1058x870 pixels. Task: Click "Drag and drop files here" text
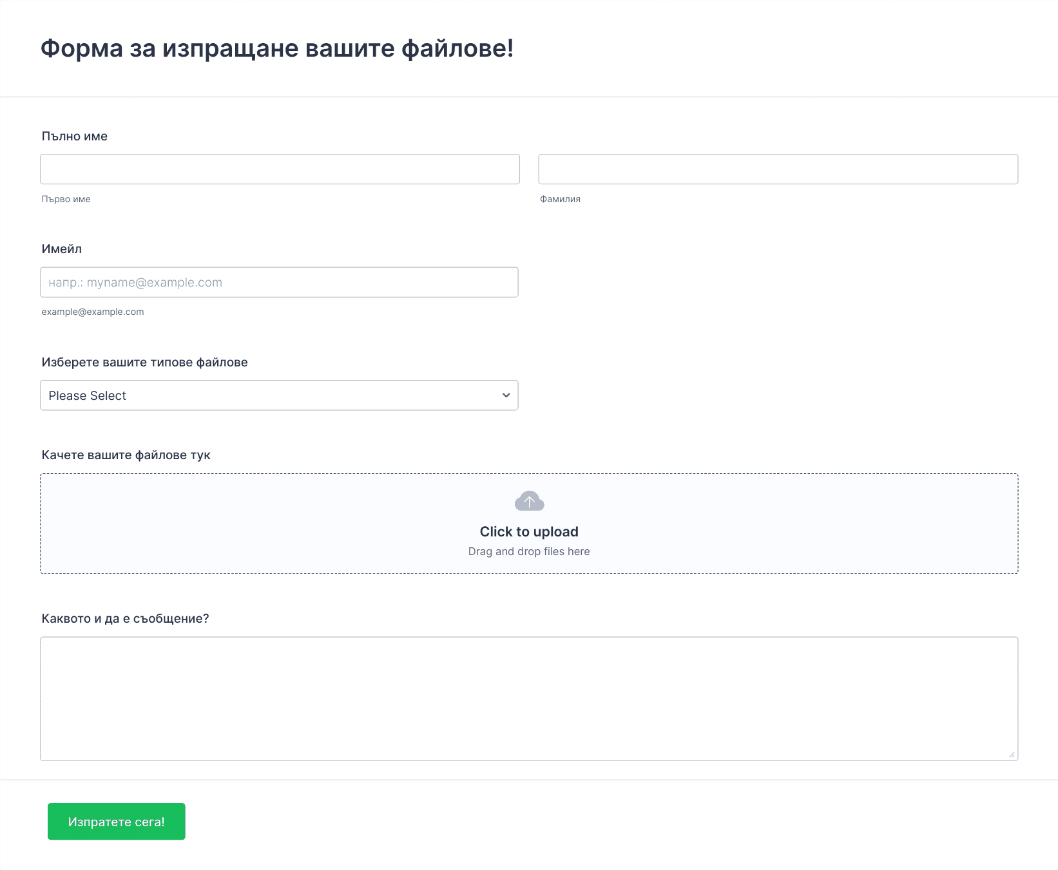(x=529, y=551)
